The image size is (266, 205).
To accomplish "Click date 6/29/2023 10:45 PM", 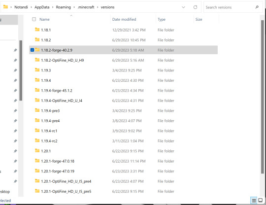I will pyautogui.click(x=129, y=40).
